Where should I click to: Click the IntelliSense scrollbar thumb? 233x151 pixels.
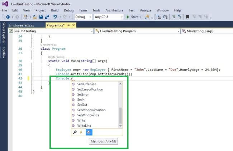(120, 116)
